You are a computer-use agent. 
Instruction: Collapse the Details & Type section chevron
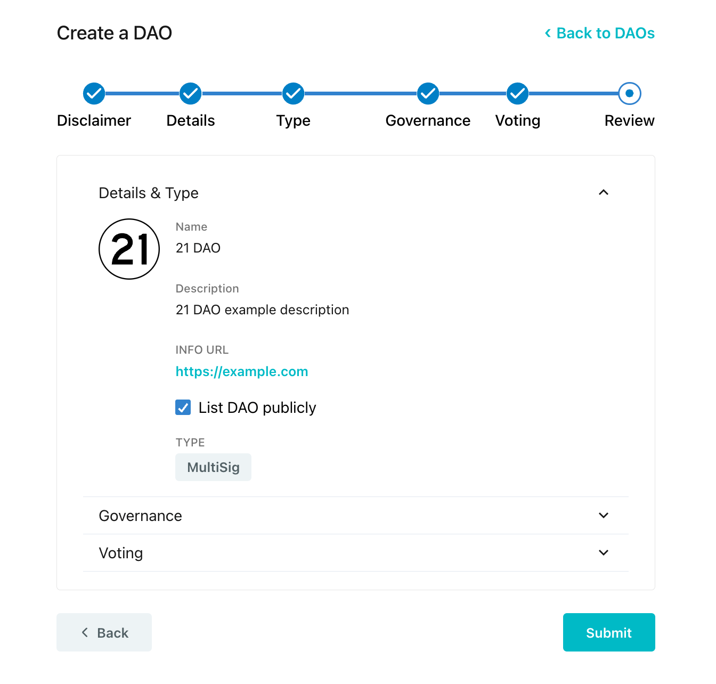point(604,192)
